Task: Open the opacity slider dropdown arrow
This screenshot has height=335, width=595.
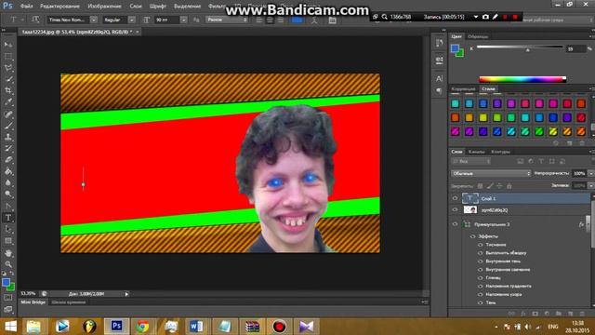Action: click(x=590, y=173)
